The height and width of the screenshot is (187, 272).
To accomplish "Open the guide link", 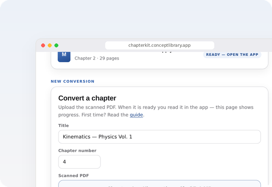I will click(136, 115).
